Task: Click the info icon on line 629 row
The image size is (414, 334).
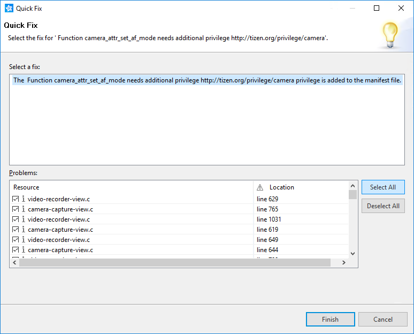Action: tap(23, 199)
